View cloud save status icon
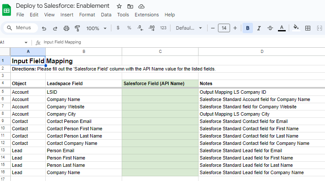 point(142,6)
